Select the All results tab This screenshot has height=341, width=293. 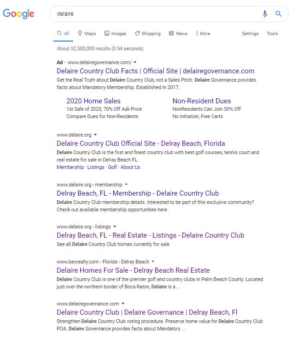click(63, 34)
